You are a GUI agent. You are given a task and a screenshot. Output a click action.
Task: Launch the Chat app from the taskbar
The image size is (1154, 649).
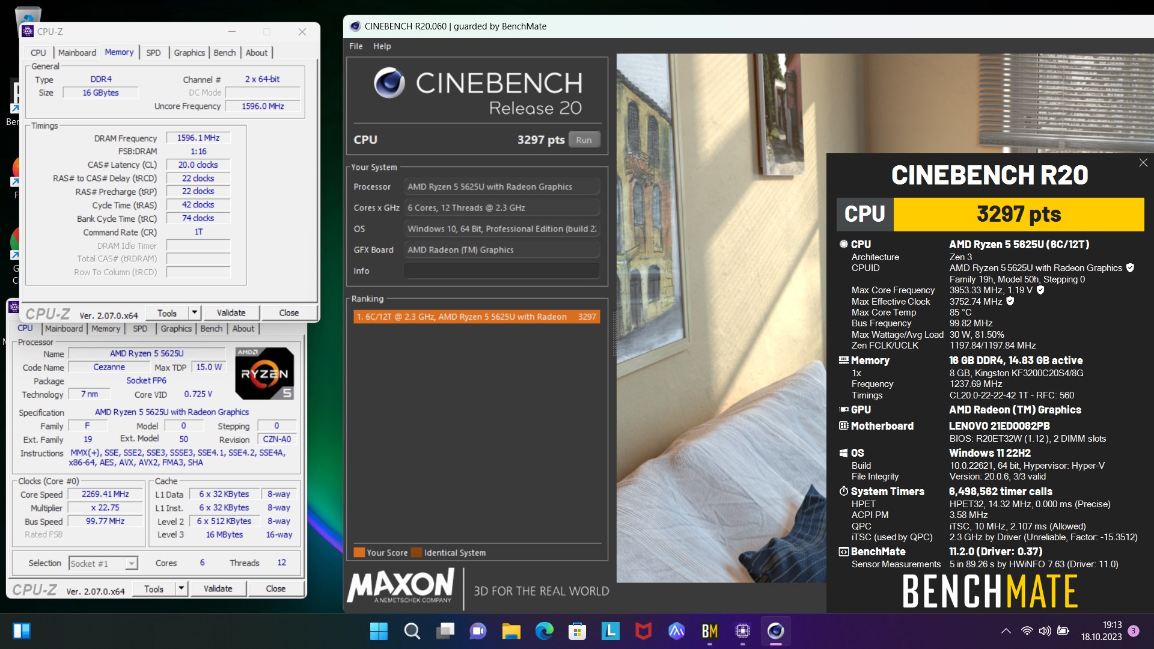tap(478, 631)
